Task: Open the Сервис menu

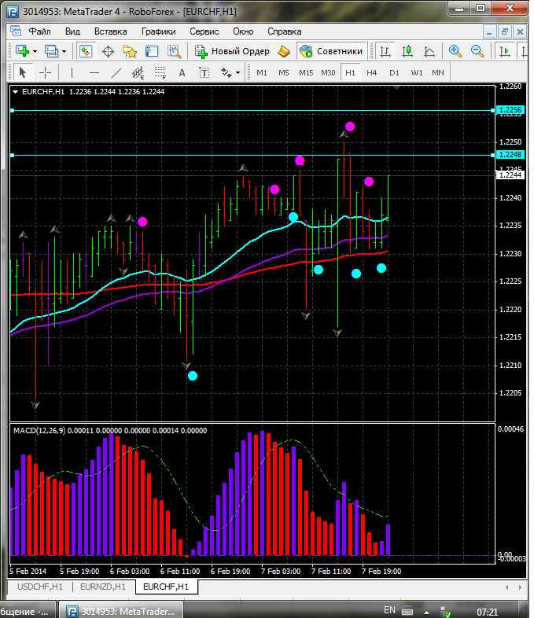Action: pos(204,31)
